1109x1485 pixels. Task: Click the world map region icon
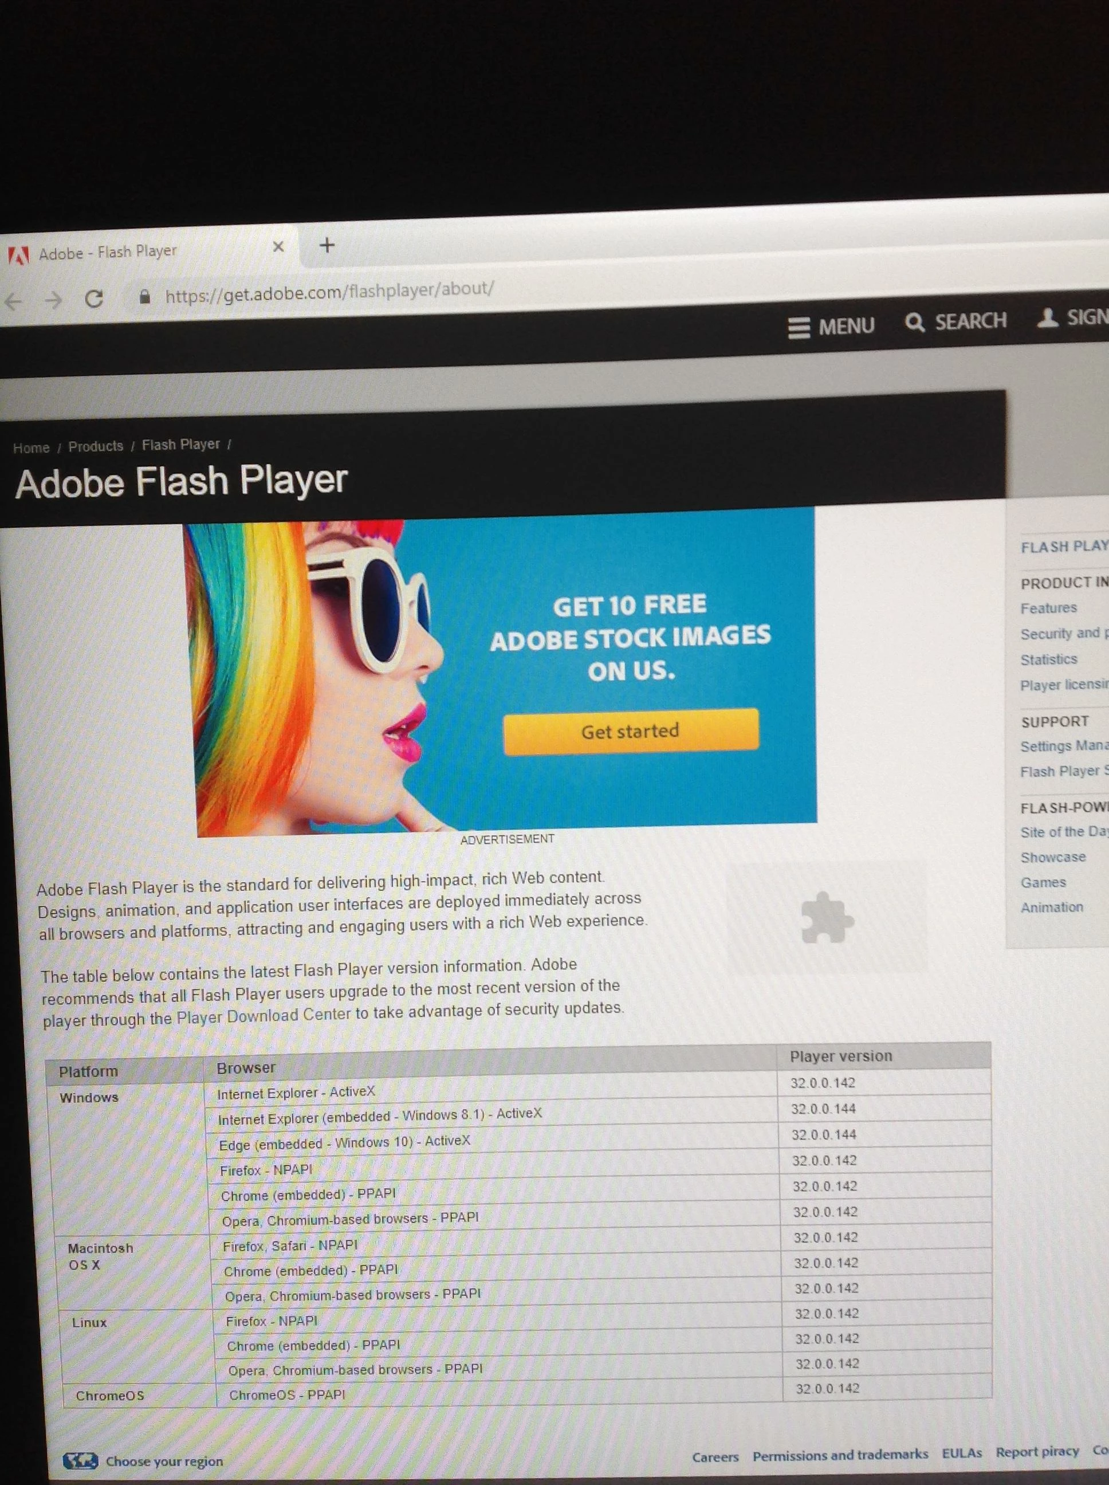[80, 1461]
